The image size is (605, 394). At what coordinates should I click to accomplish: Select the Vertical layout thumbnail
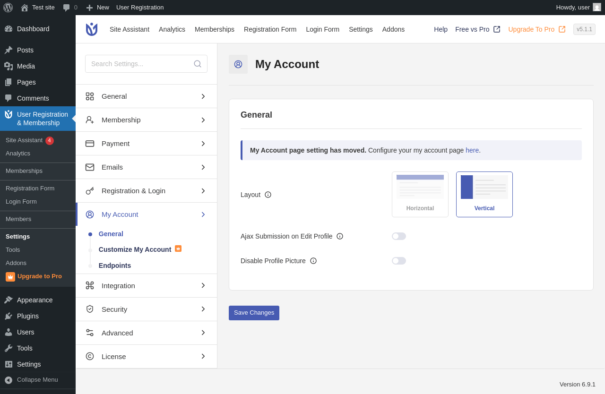[x=484, y=194]
